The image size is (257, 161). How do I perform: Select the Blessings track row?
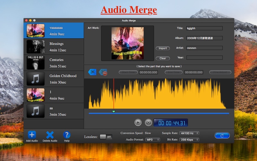point(54,47)
